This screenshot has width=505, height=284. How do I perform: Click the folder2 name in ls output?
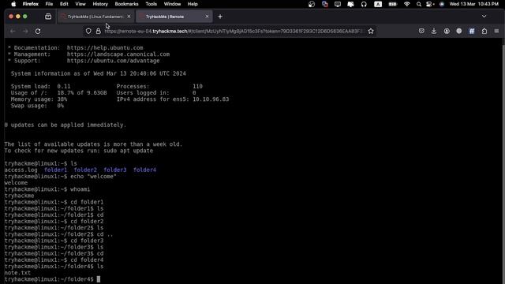click(x=85, y=170)
